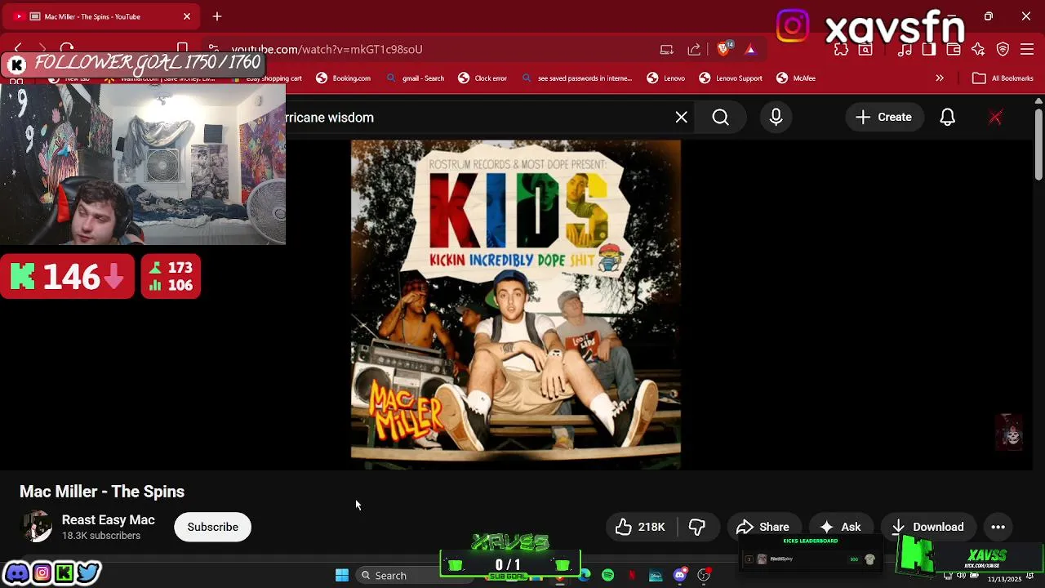1045x588 pixels.
Task: Click the Ask button under video
Action: [x=841, y=527]
